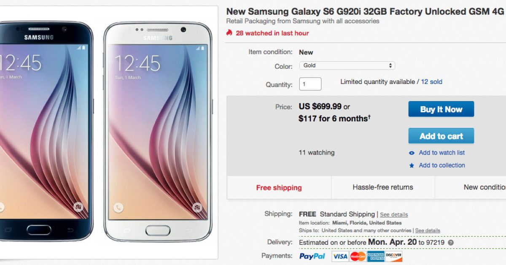The height and width of the screenshot is (265, 506).
Task: Open shipping See details link
Action: click(x=394, y=215)
